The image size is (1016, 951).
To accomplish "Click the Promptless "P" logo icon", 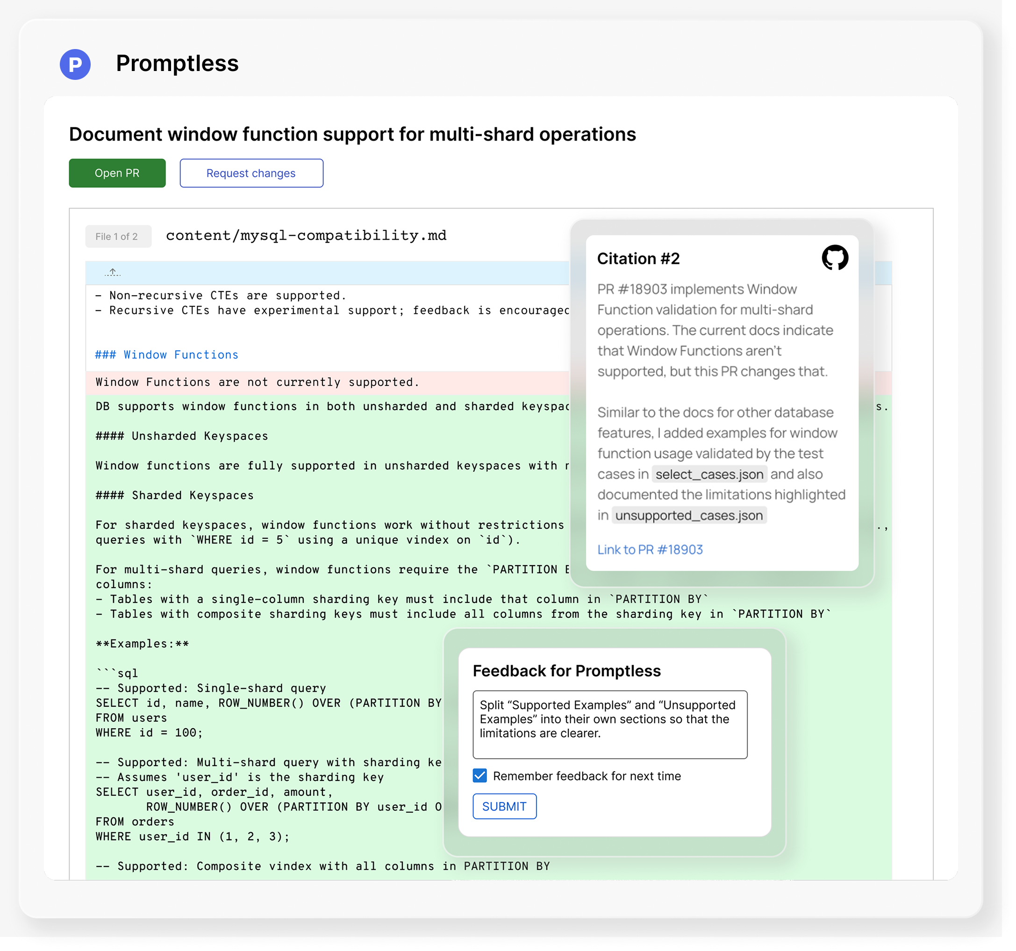I will (x=76, y=64).
